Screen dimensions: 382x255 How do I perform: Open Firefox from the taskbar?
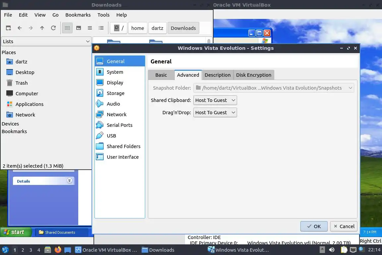point(58,250)
